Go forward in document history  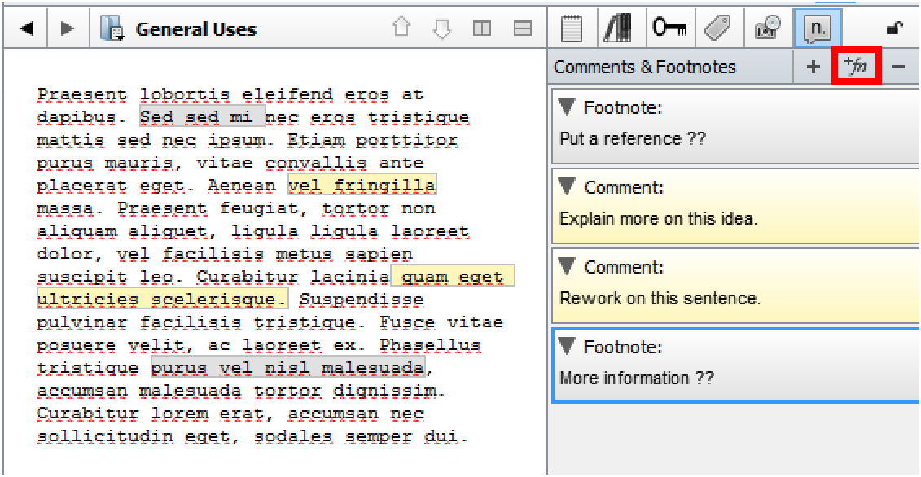coord(68,29)
